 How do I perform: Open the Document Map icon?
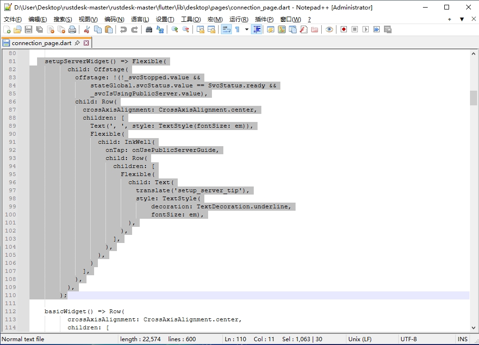282,29
